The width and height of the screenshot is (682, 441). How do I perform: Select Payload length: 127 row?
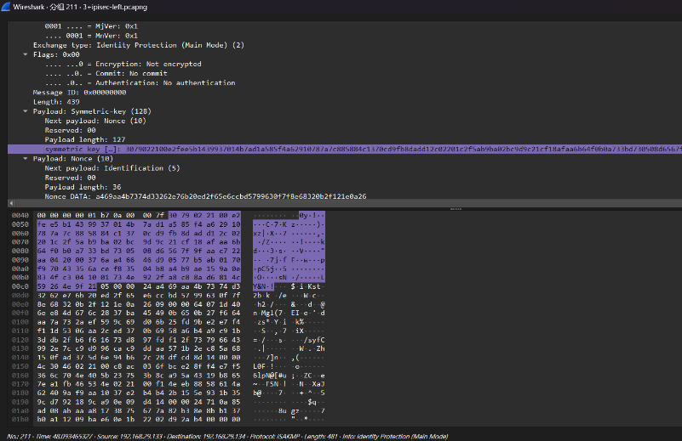pyautogui.click(x=85, y=139)
